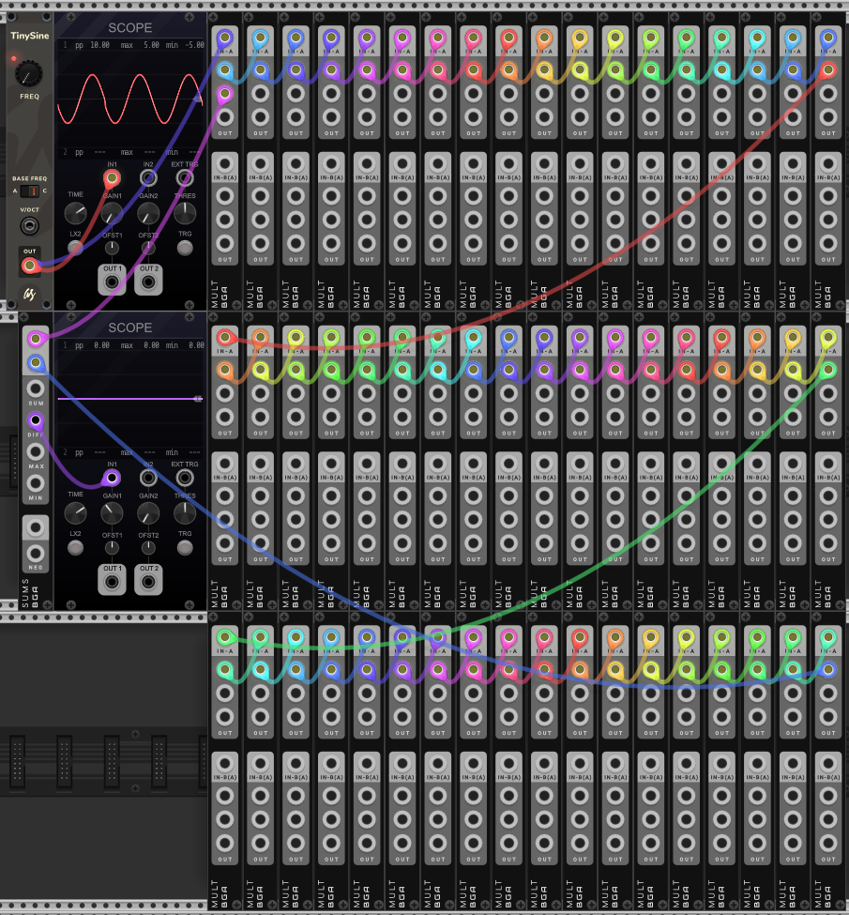Click the OUT 2 jack on the sine-wave SCOPE
This screenshot has height=915, width=849.
148,282
